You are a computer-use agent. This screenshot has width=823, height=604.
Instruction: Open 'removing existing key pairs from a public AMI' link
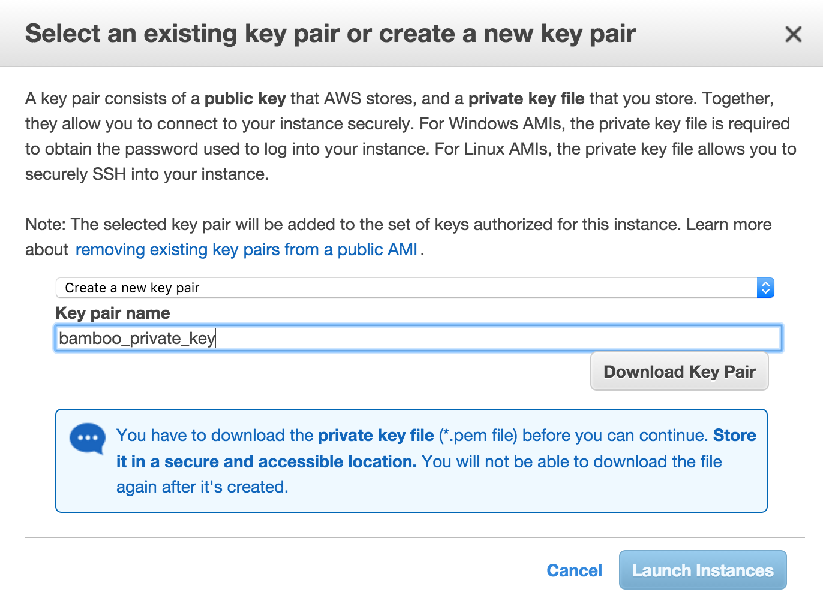coord(247,249)
